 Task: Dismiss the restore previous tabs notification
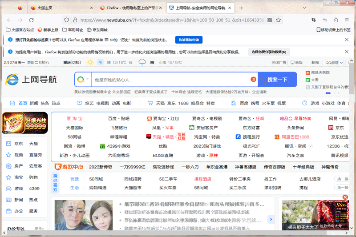coord(347,40)
